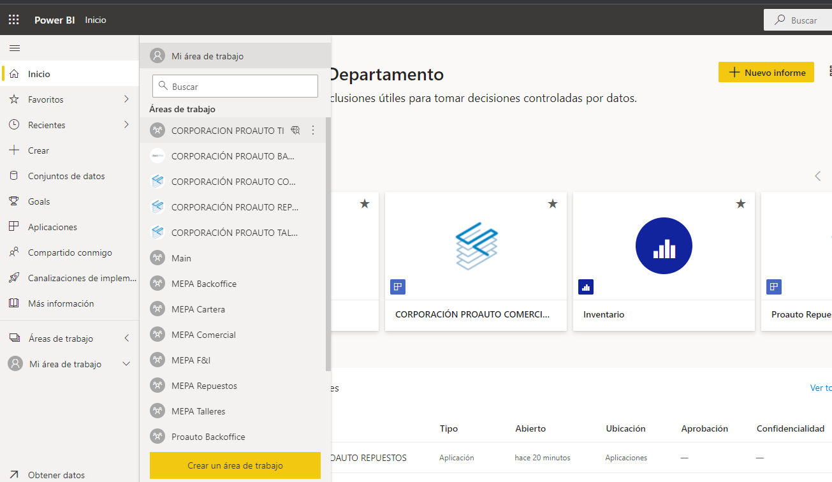Click the Inventario blue chart circle icon
The width and height of the screenshot is (832, 482).
[x=664, y=246]
